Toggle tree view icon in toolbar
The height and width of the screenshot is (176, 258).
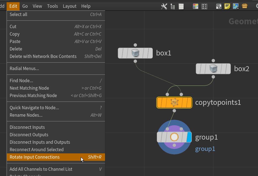tap(173, 6)
